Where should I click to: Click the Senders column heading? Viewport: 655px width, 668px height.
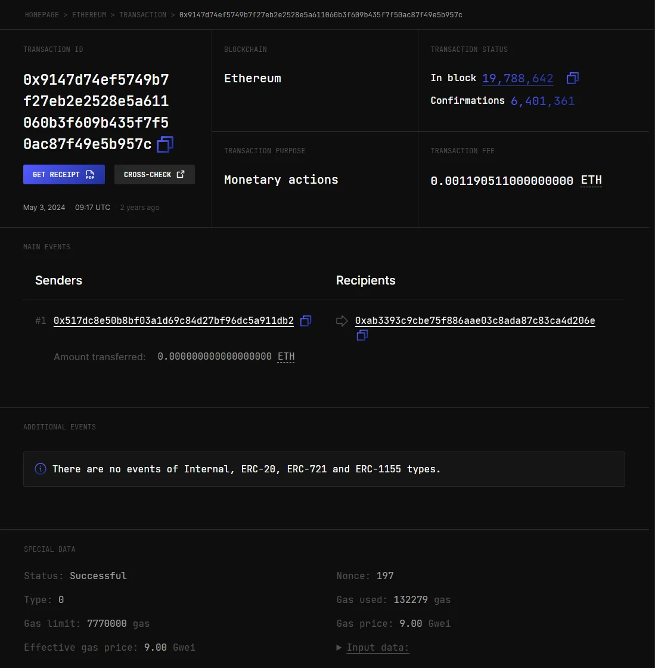pyautogui.click(x=59, y=280)
